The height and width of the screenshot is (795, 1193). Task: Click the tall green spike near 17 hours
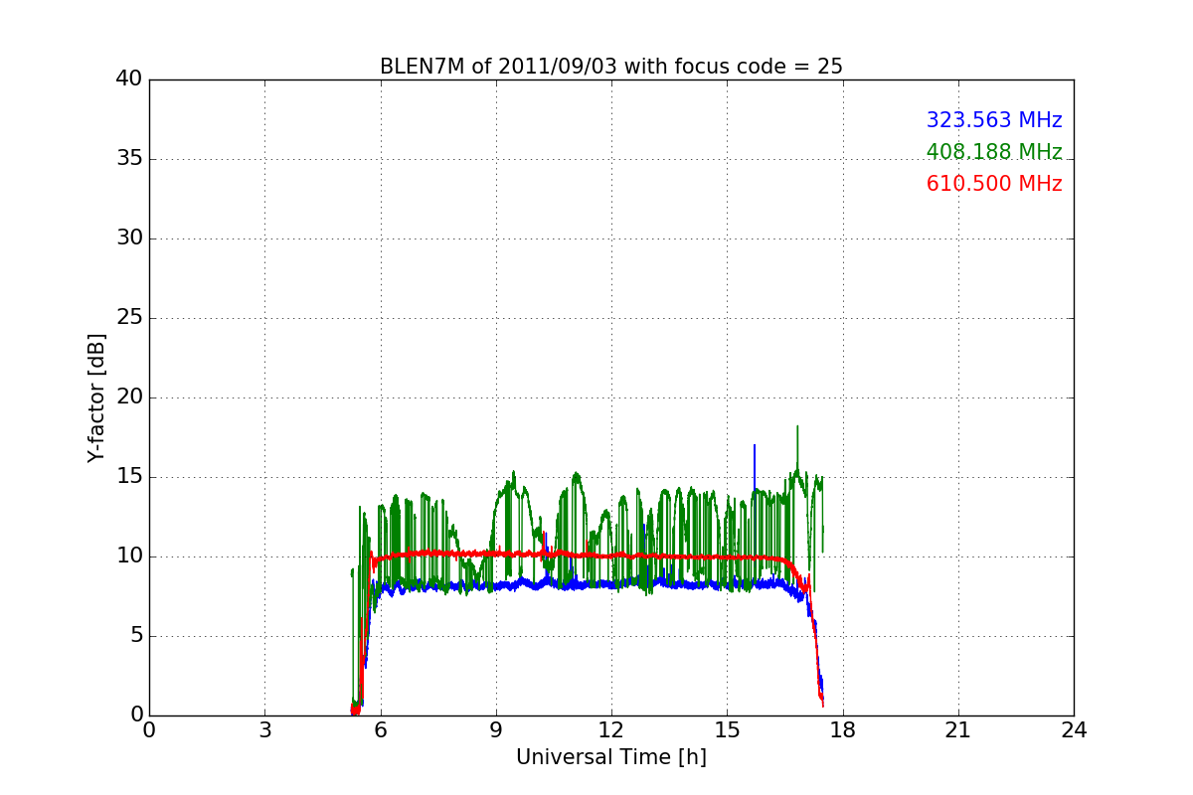(797, 447)
